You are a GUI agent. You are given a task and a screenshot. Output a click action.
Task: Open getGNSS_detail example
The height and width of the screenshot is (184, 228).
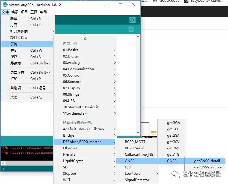tap(205, 161)
